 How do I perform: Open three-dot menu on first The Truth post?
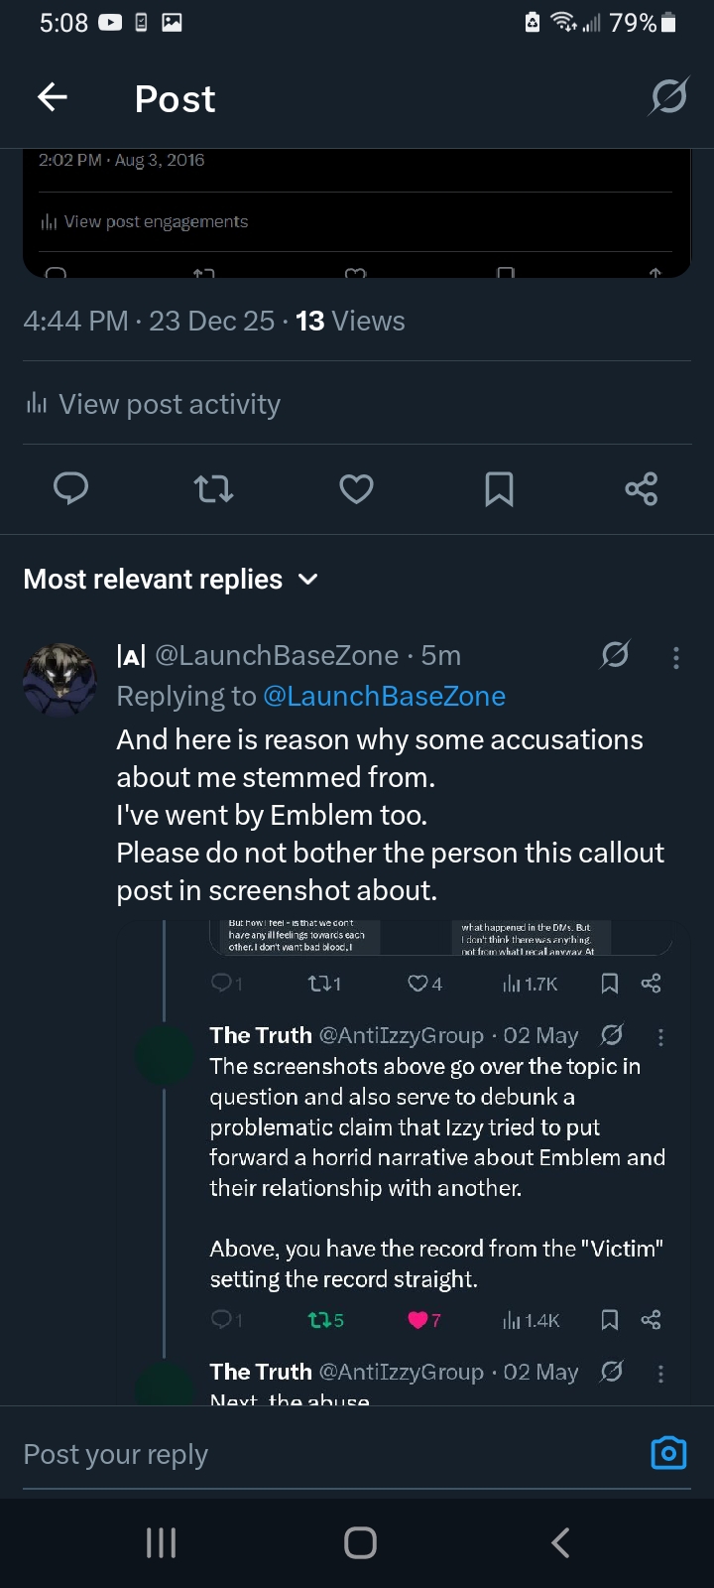[x=661, y=1037]
